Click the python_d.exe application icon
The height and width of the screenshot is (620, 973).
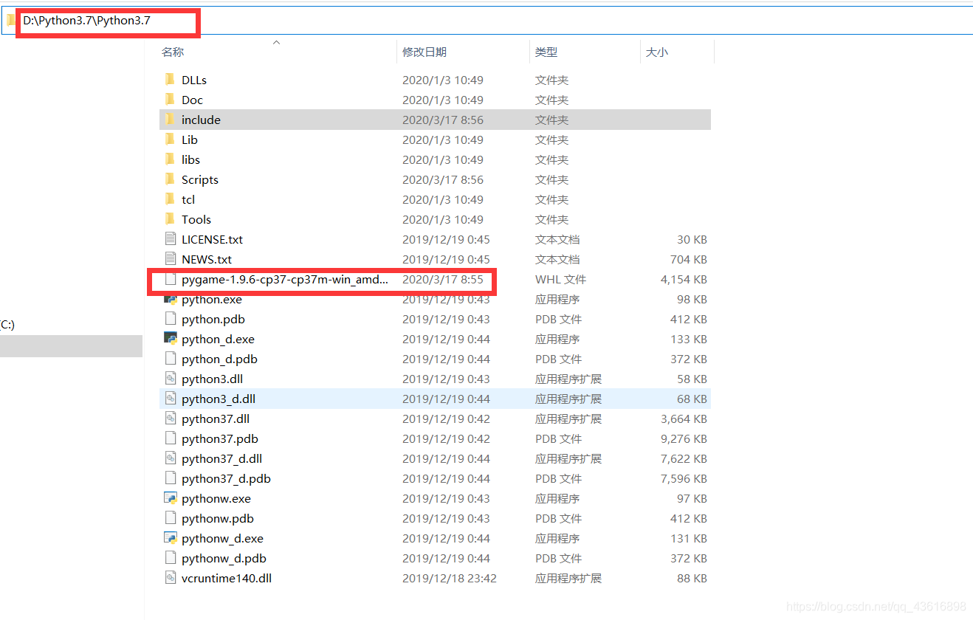click(x=171, y=339)
